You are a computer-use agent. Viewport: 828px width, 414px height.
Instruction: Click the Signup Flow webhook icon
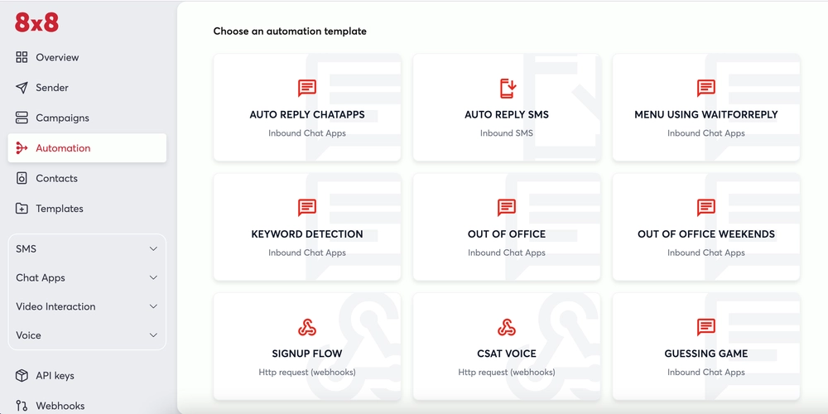[x=307, y=327]
